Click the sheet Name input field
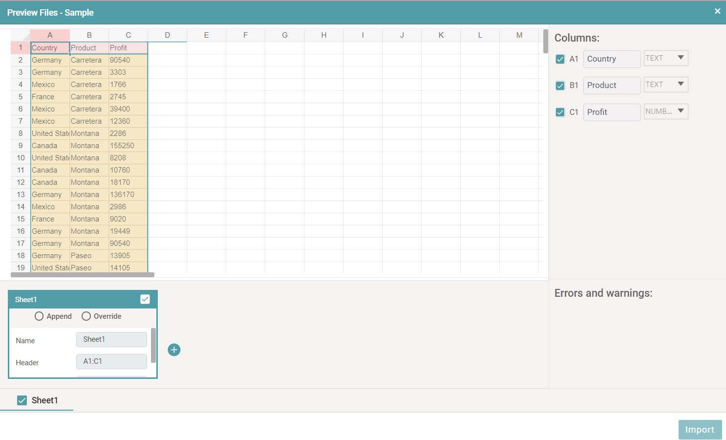Viewport: 726px width, 440px height. [111, 339]
